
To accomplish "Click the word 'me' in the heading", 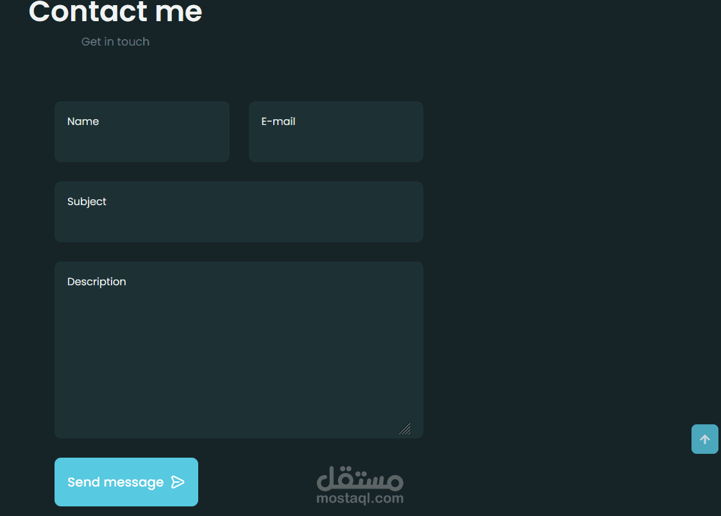I will tap(178, 12).
